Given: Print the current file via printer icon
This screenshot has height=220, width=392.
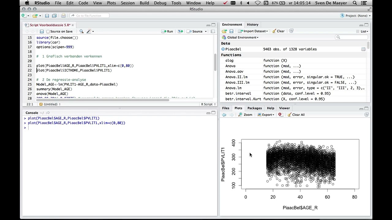Looking at the screenshot, I should [x=63, y=16].
